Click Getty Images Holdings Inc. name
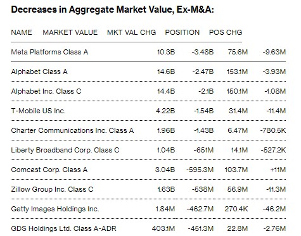The height and width of the screenshot is (236, 301). pos(55,209)
